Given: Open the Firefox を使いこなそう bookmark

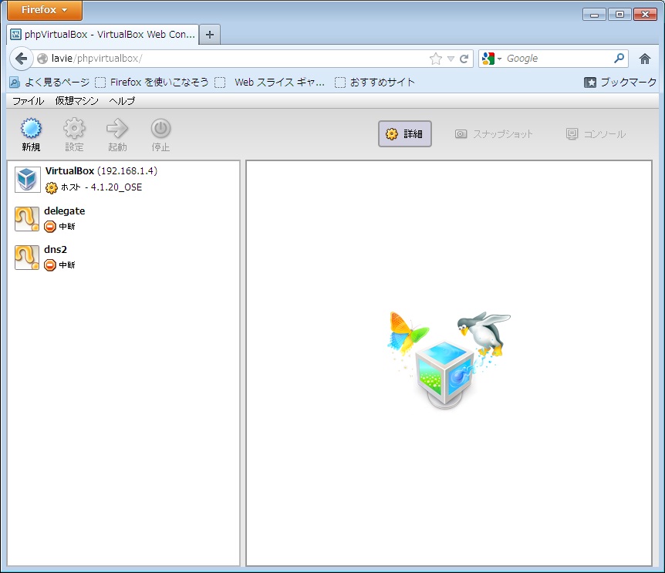Looking at the screenshot, I should (x=152, y=83).
